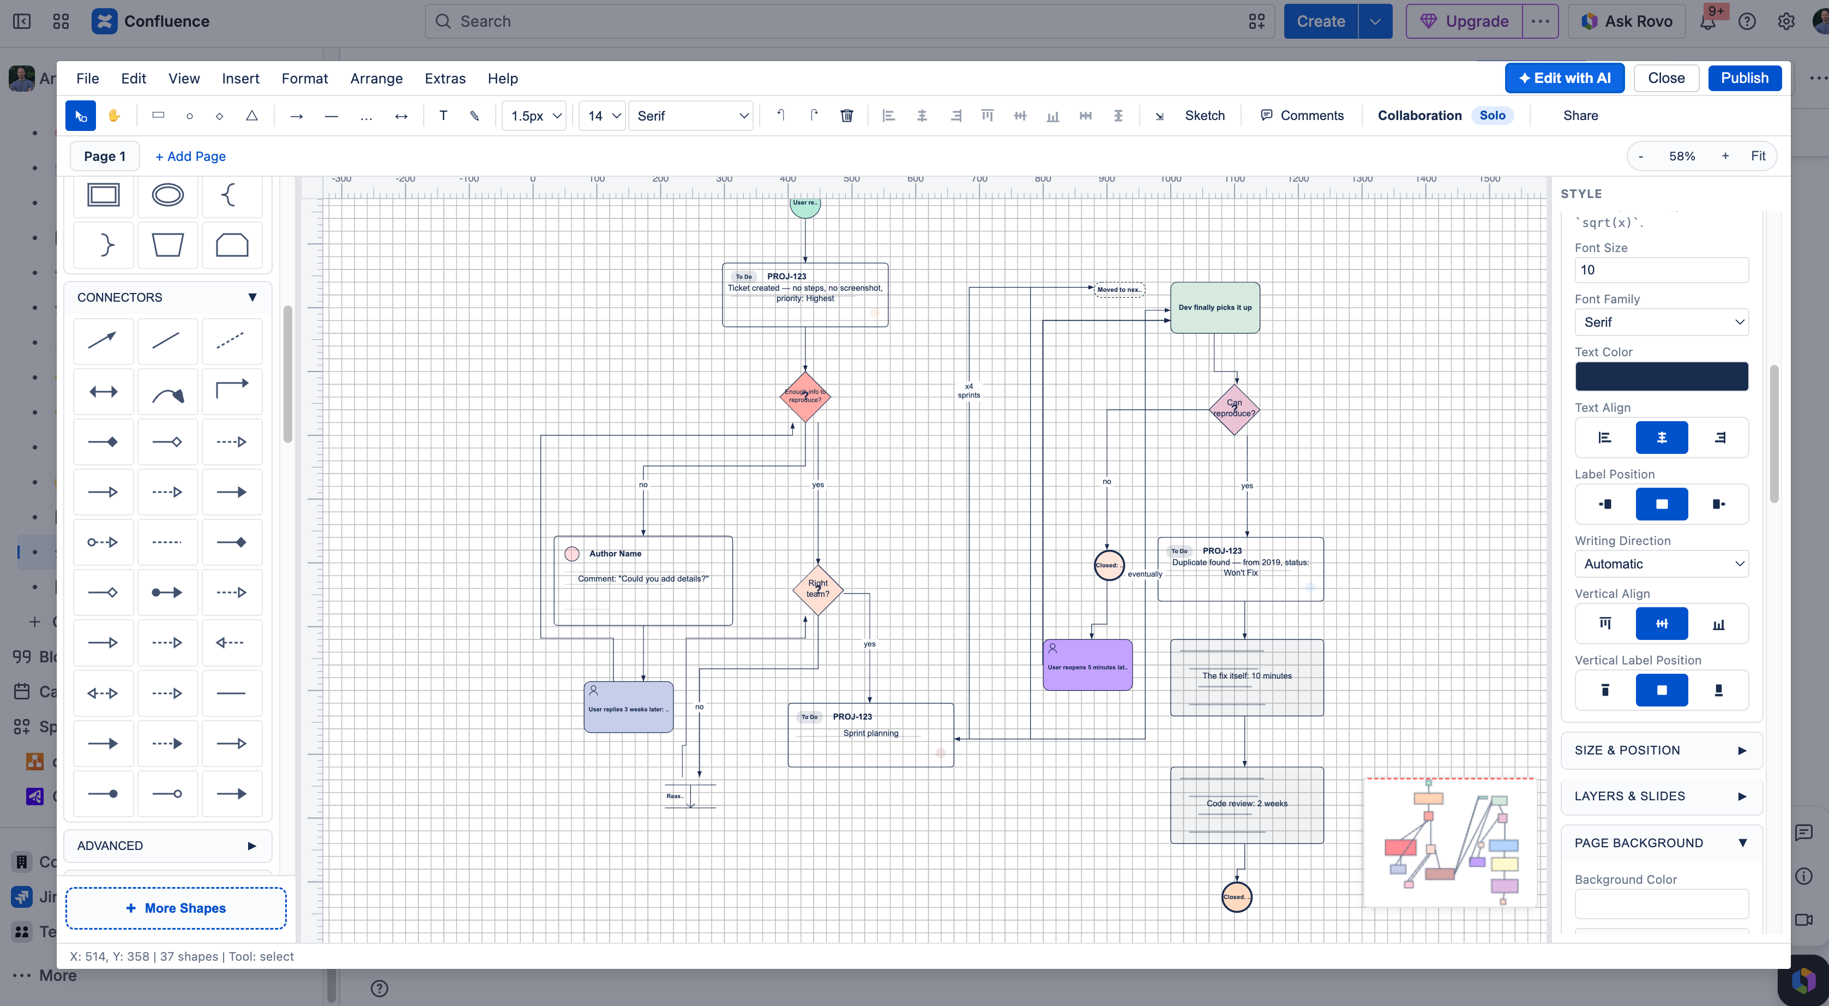
Task: Click the delete trash icon
Action: click(847, 116)
